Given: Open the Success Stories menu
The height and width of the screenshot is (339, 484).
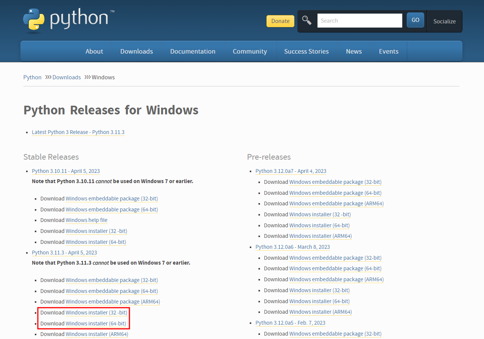Looking at the screenshot, I should click(307, 51).
